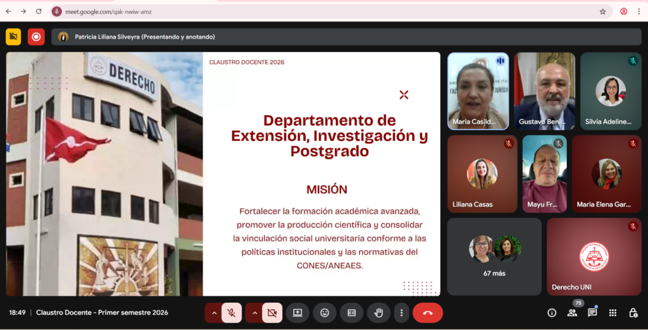Unmute the microphone button in call controls
This screenshot has width=648, height=330.
(x=232, y=313)
